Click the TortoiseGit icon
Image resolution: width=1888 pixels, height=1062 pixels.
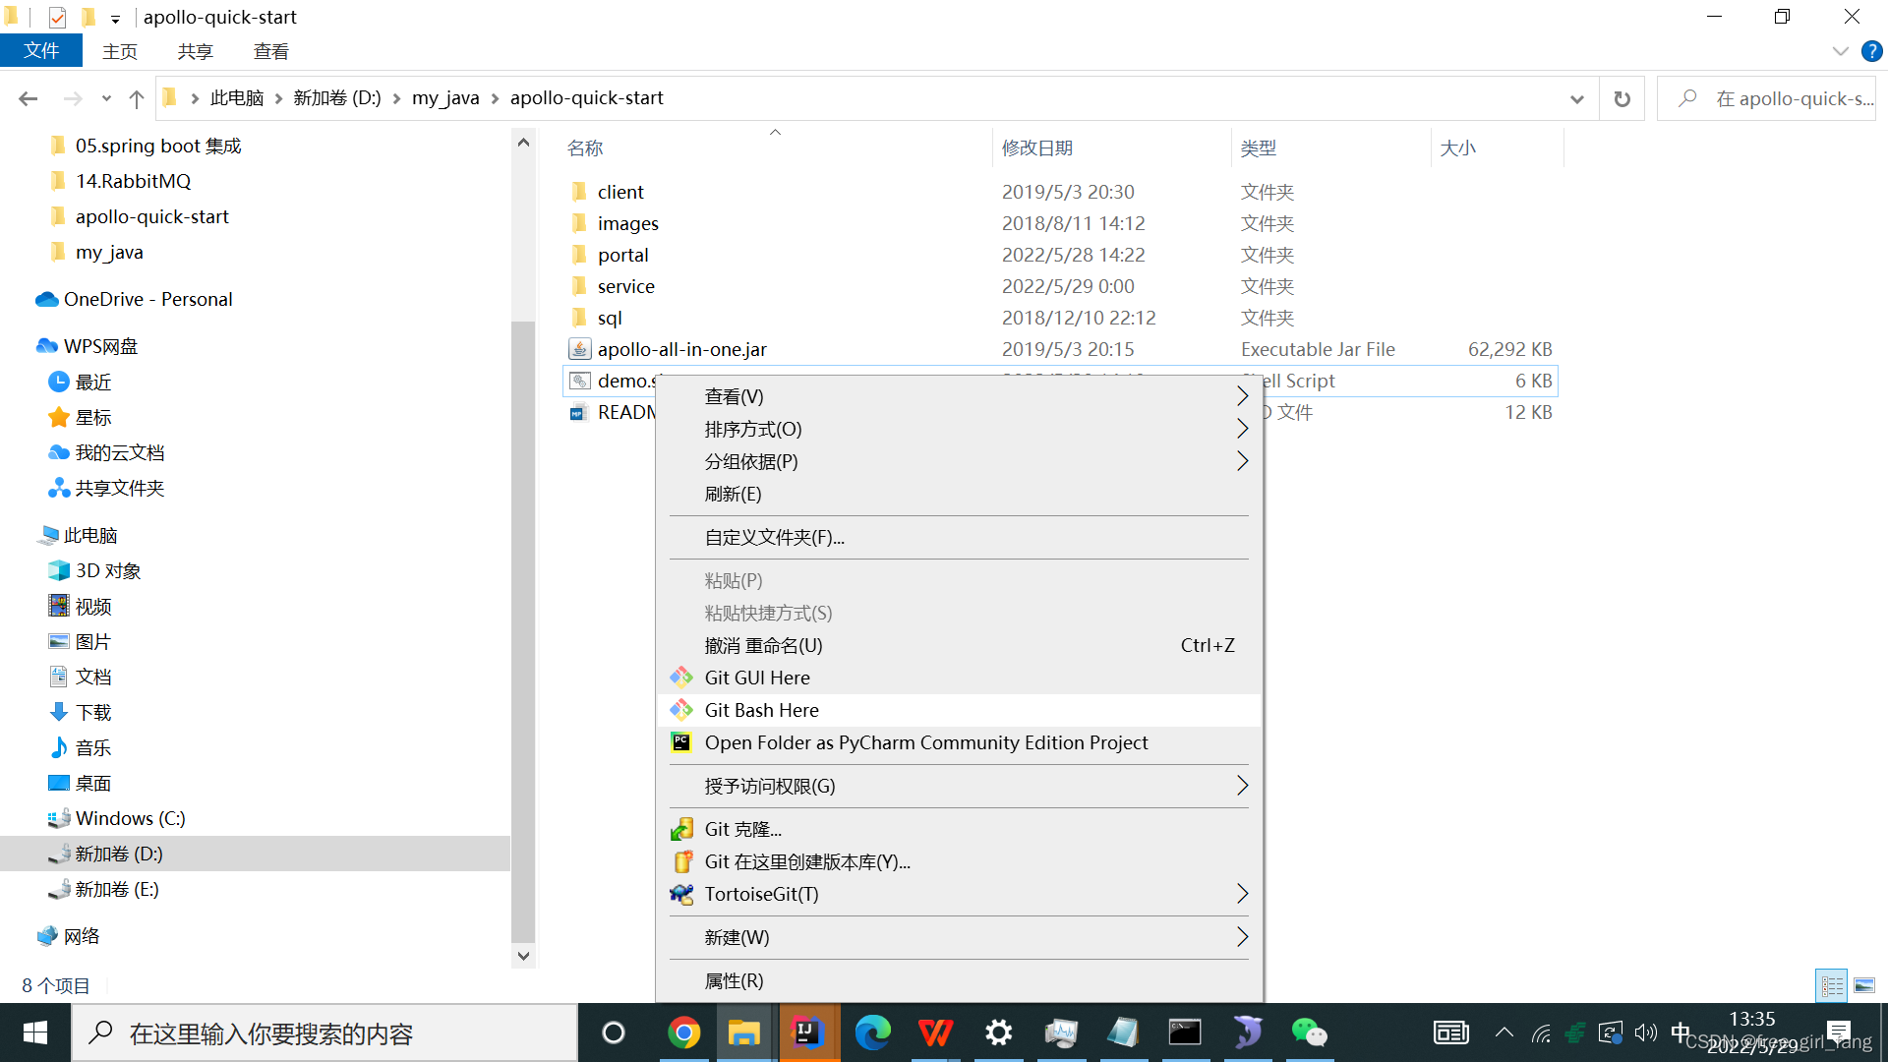(681, 894)
